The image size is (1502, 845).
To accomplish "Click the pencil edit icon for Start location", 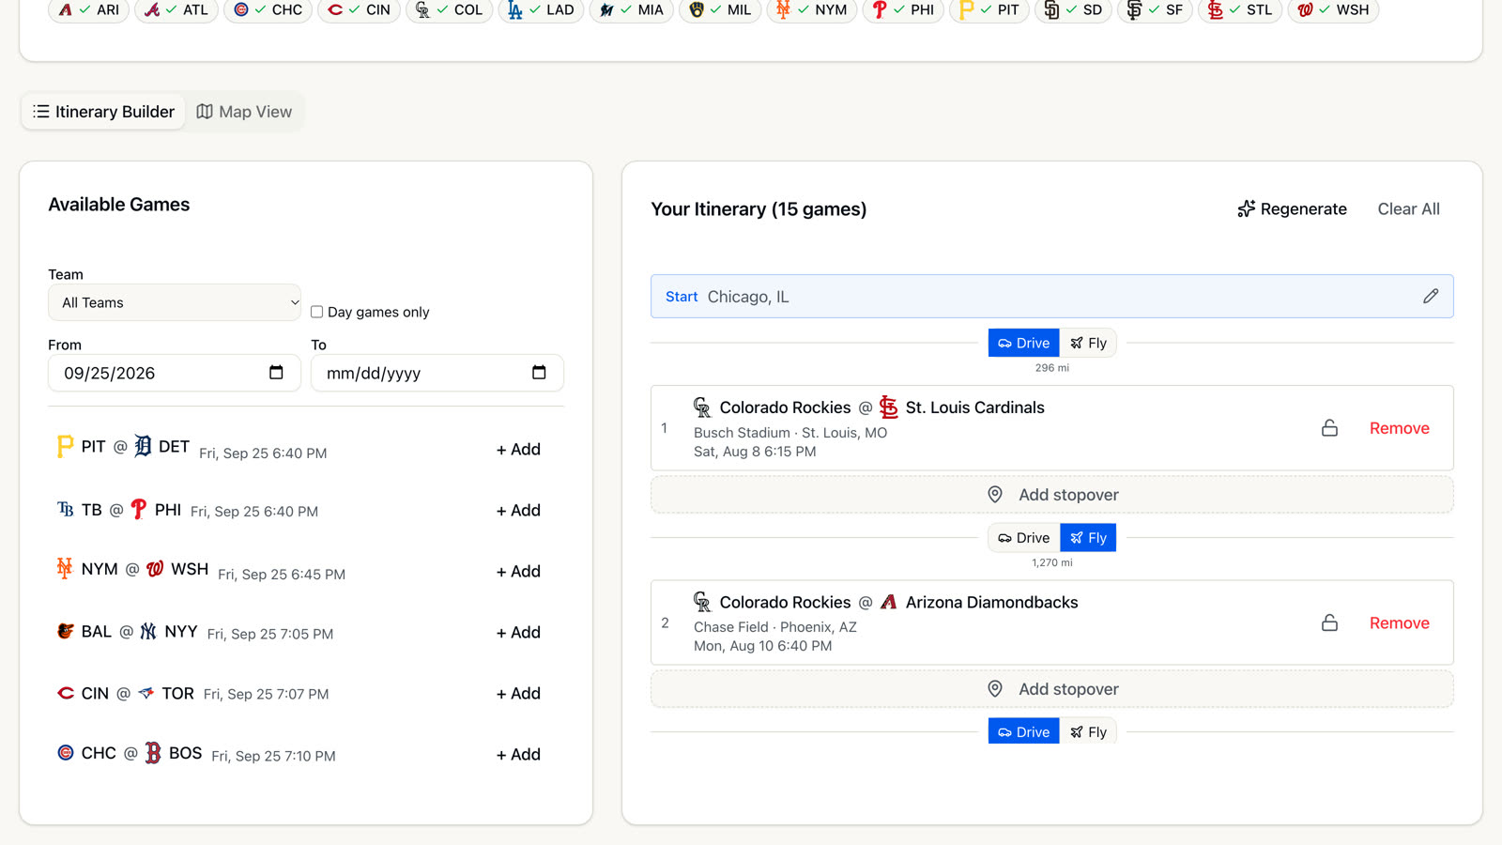I will pos(1431,296).
